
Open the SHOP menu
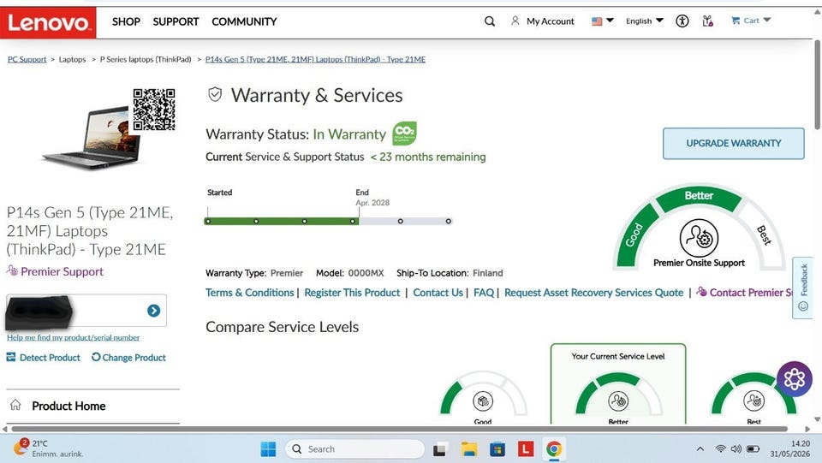[x=126, y=21]
